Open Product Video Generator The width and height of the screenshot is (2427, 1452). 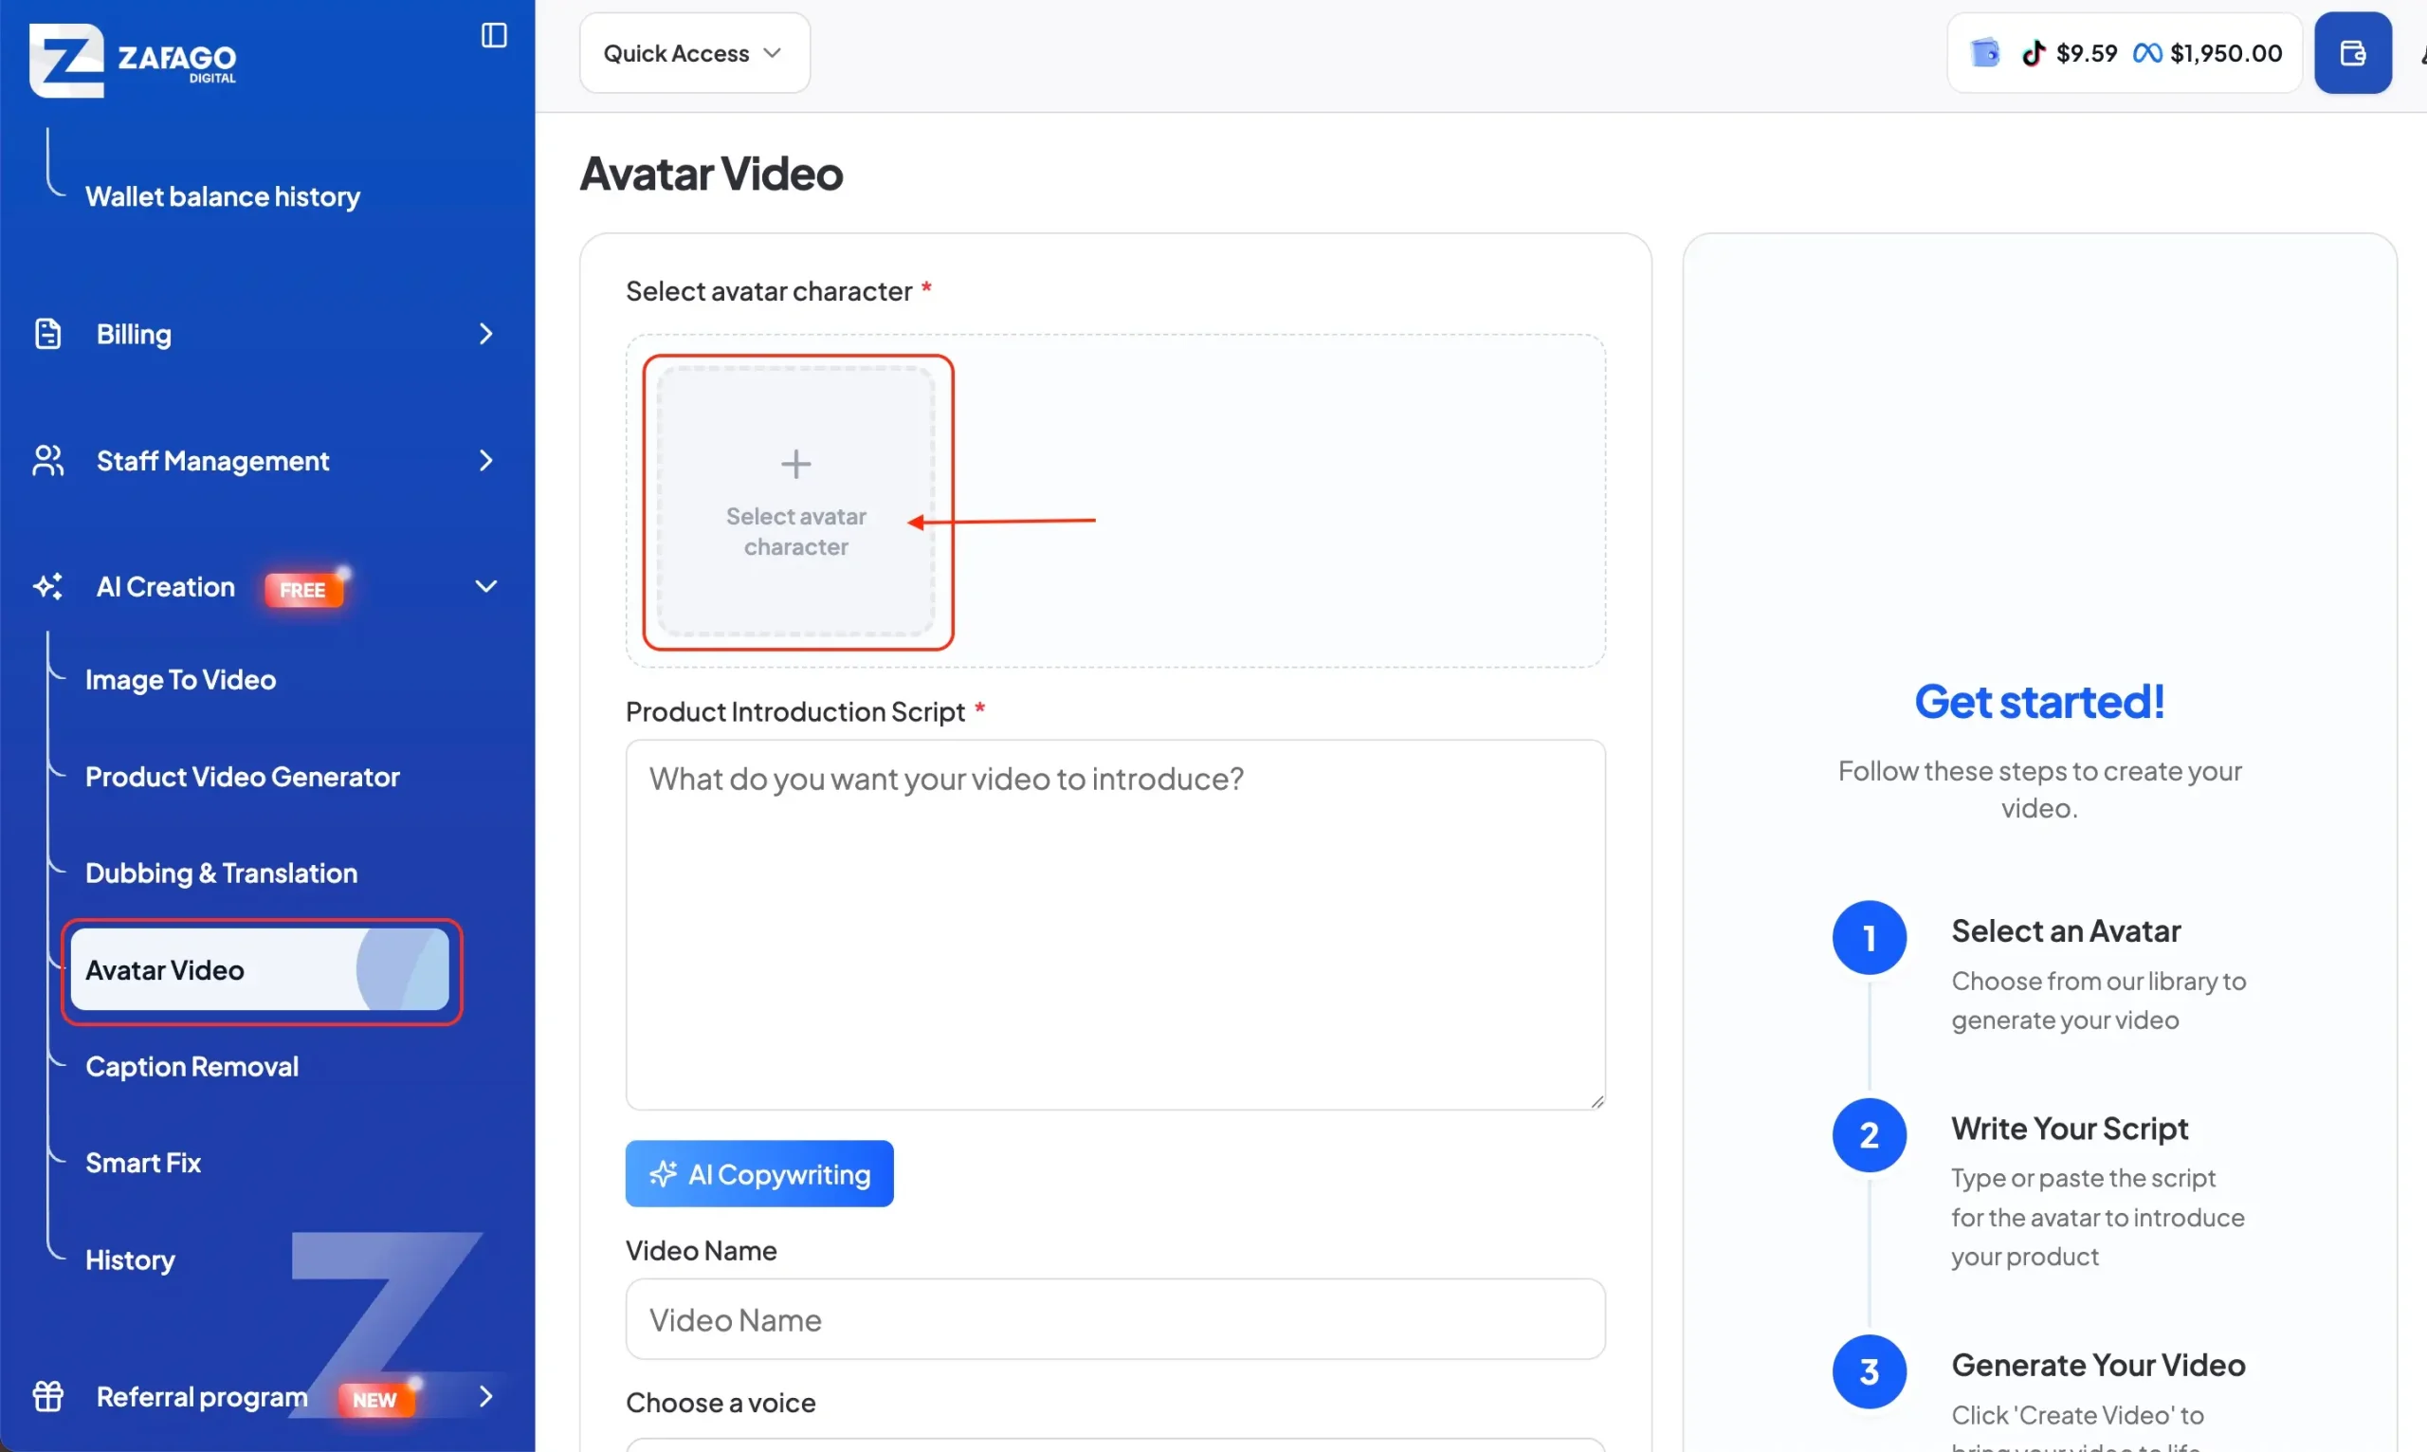[x=243, y=777]
